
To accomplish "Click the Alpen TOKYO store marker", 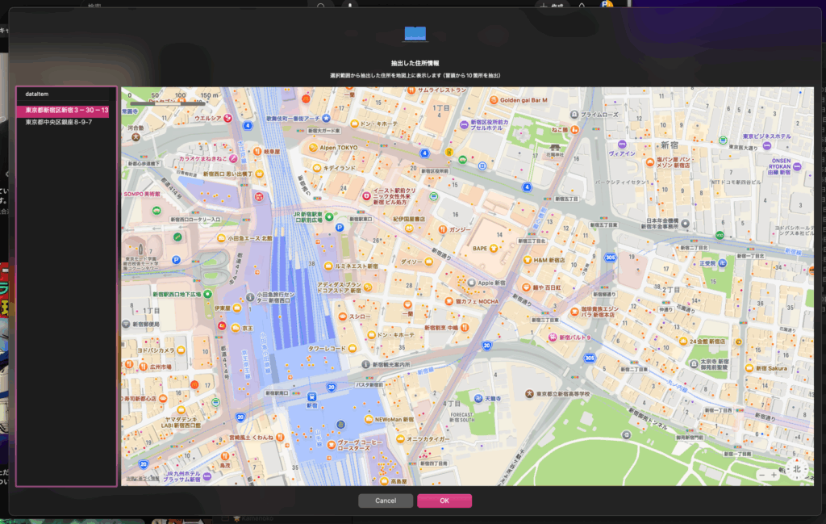I will point(314,148).
